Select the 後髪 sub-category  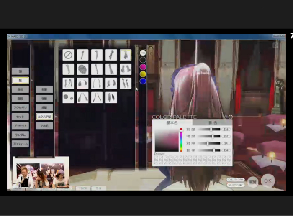(x=44, y=99)
